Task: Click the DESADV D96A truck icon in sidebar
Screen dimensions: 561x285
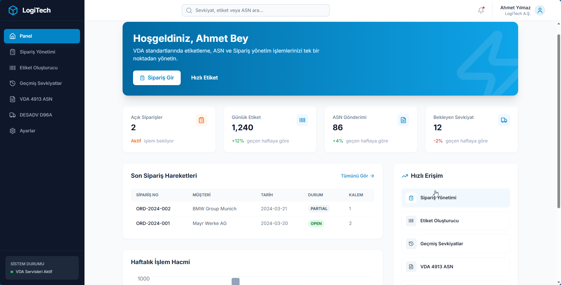Action: point(13,115)
